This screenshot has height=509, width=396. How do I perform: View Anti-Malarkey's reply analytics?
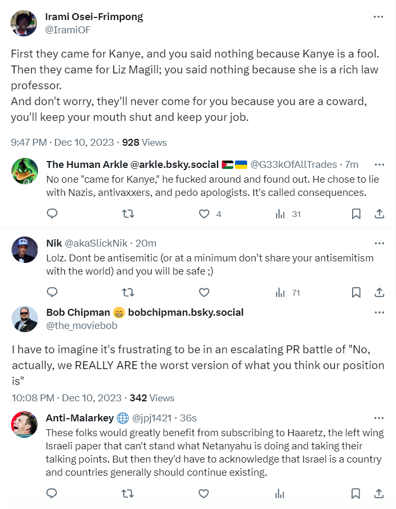click(x=280, y=494)
